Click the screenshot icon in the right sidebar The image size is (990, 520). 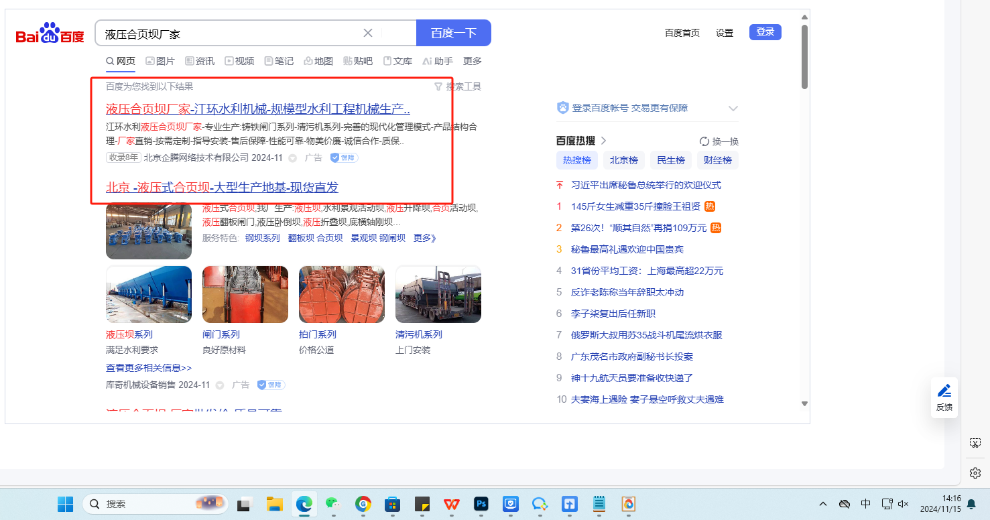pos(975,443)
